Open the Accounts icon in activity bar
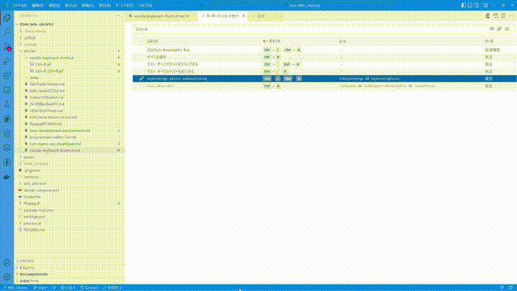This screenshot has height=291, width=517. click(x=7, y=263)
